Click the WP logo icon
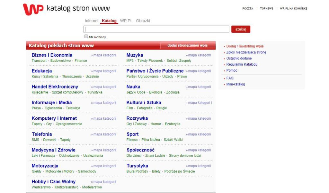Screen dimensions: 329x193 coord(33,9)
